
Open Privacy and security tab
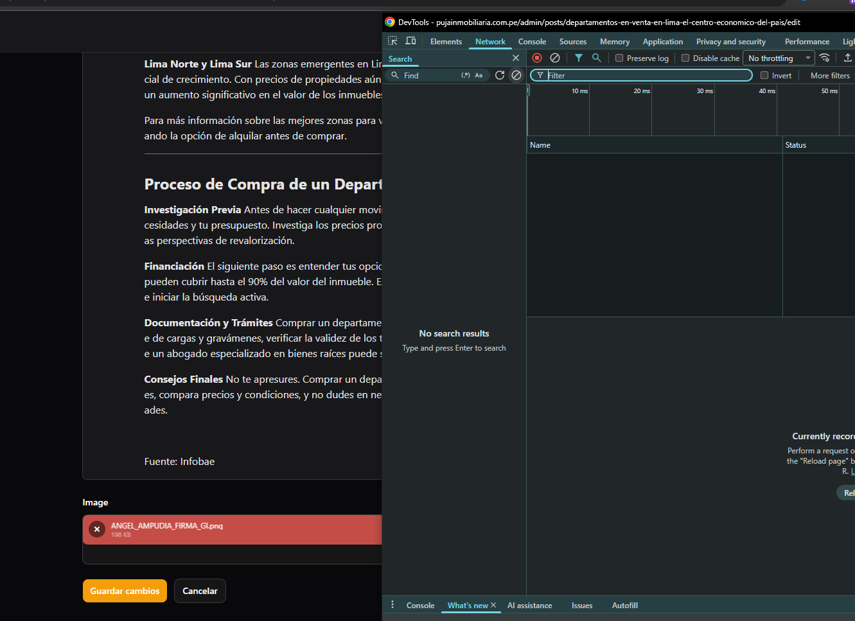[731, 41]
